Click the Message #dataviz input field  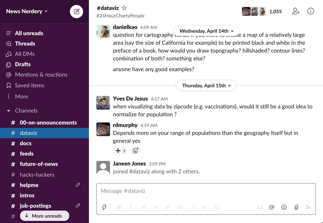206,191
